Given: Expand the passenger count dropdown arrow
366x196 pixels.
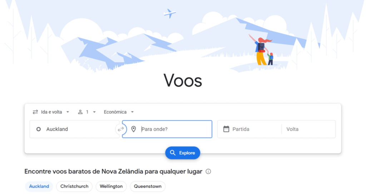Looking at the screenshot, I should (94, 112).
